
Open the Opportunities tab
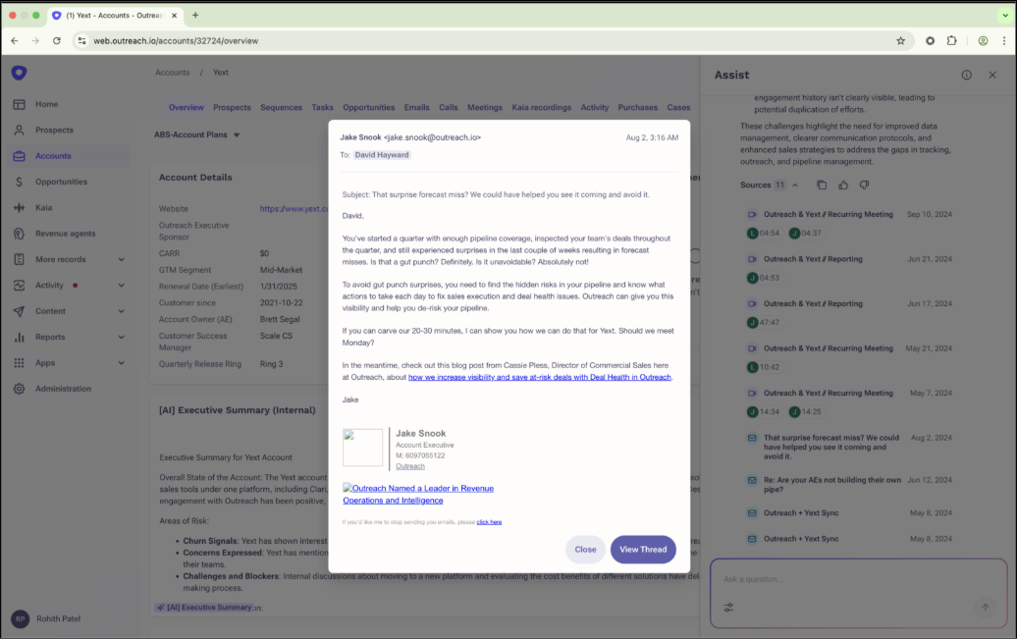(x=368, y=108)
